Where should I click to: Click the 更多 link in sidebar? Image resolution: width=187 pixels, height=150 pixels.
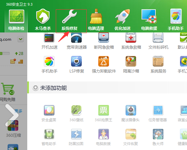(18, 111)
